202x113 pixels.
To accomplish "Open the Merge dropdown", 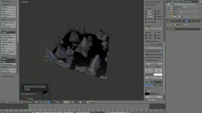I will pos(9,62).
